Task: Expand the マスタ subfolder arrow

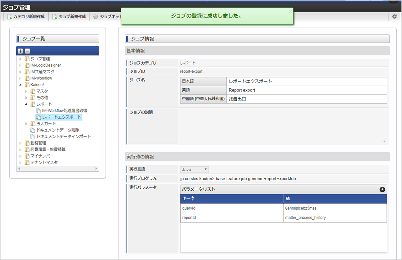Action: (26, 91)
